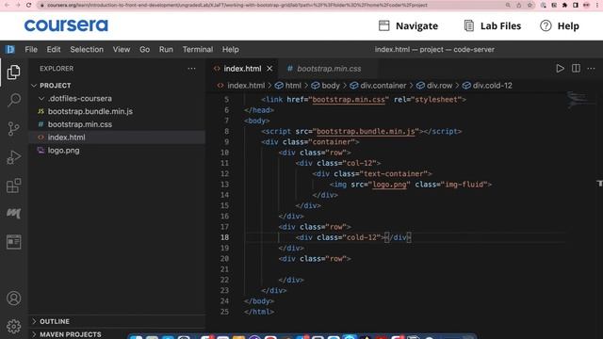Click the div.row breadcrumb
Viewport: 603px width, 339px height.
click(x=440, y=86)
